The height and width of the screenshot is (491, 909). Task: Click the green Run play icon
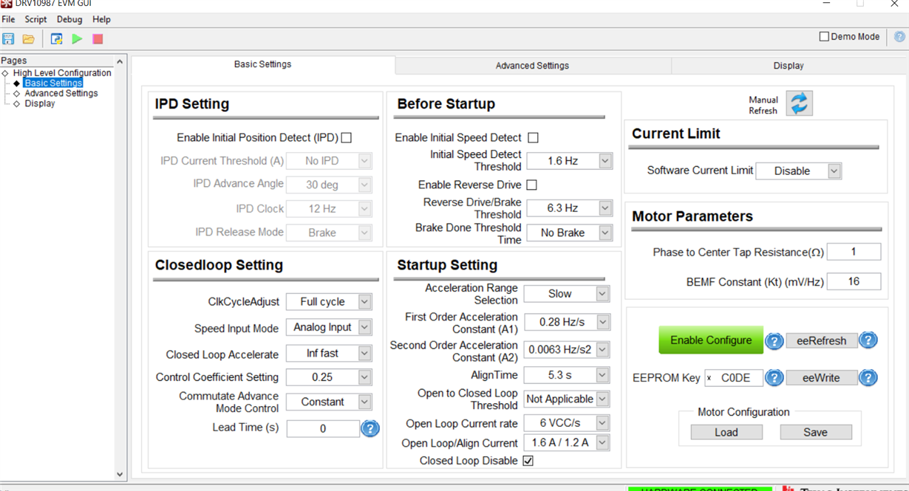pos(77,38)
